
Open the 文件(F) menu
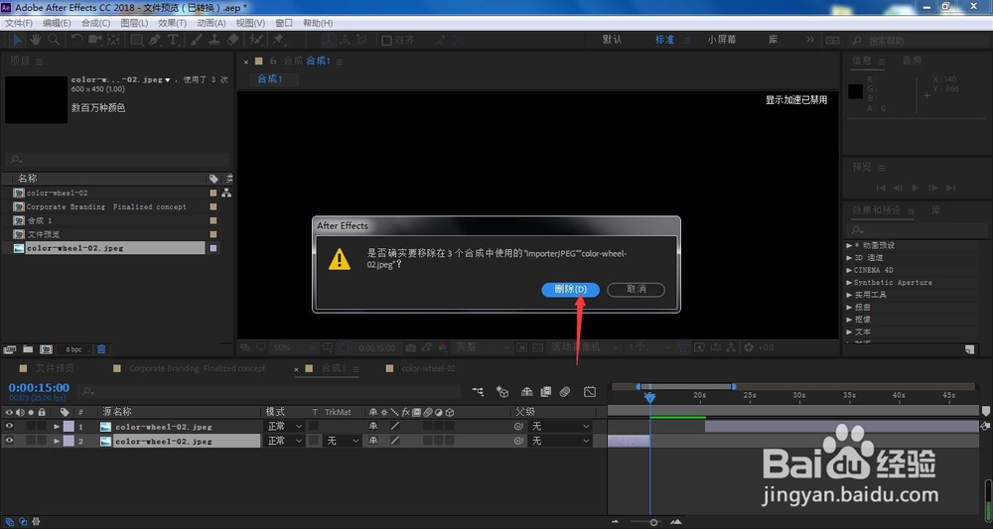(x=18, y=23)
